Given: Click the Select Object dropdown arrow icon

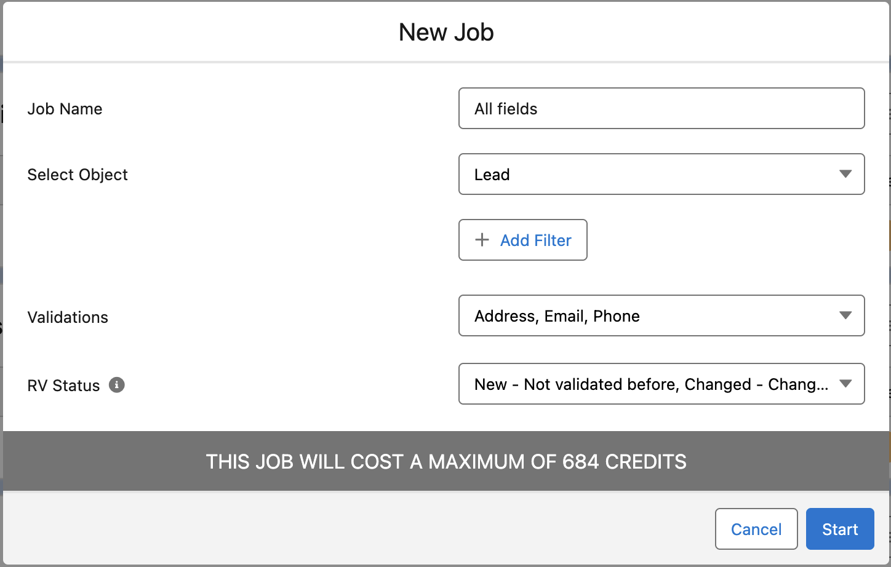Looking at the screenshot, I should coord(845,174).
